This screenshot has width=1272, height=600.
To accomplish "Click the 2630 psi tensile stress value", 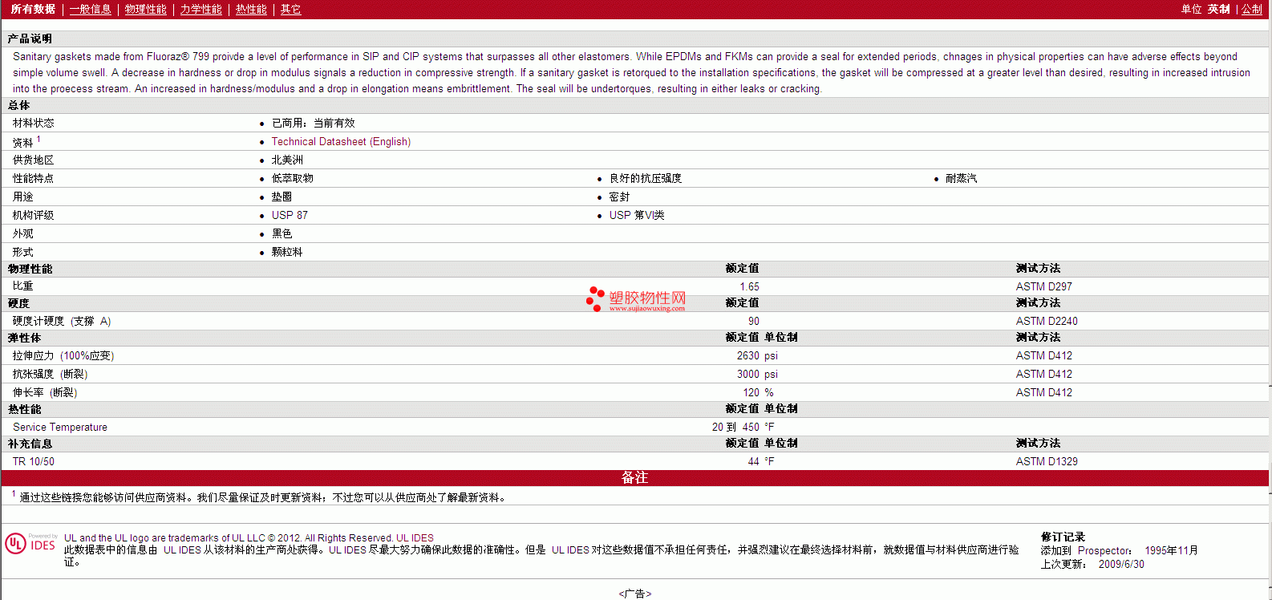I will [757, 355].
